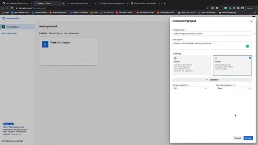Open the Amazon Web Services bookmark

(58, 12)
